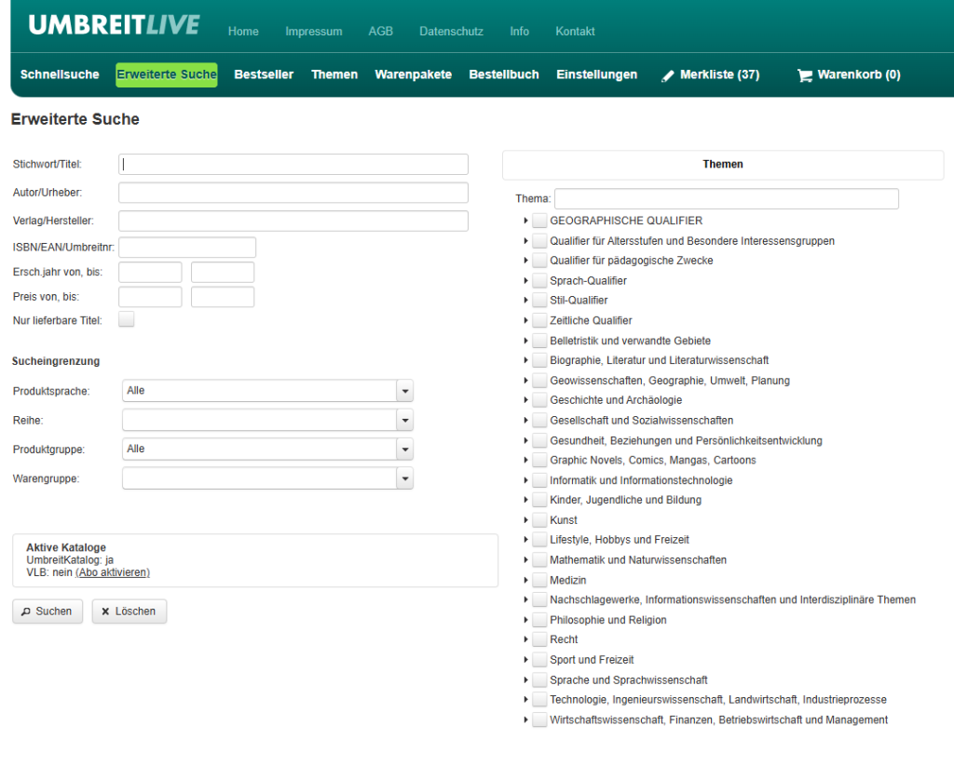
Task: Click the Merkliste pencil icon
Action: (x=667, y=75)
